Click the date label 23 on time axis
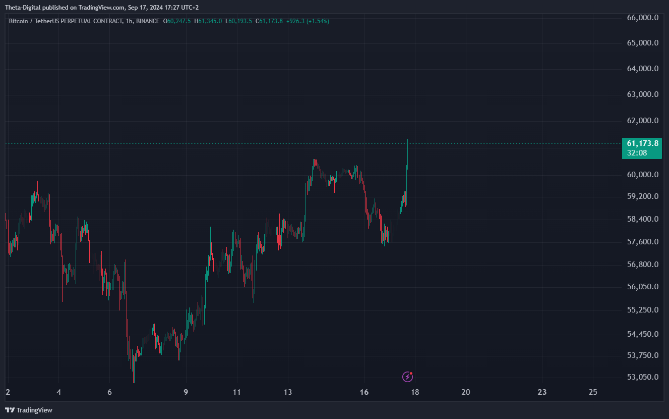669x419 pixels. coord(542,392)
